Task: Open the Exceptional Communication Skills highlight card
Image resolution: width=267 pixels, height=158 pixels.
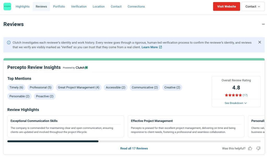Action: (65, 127)
